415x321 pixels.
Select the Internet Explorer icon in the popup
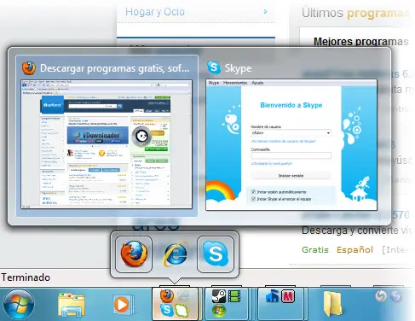[175, 254]
